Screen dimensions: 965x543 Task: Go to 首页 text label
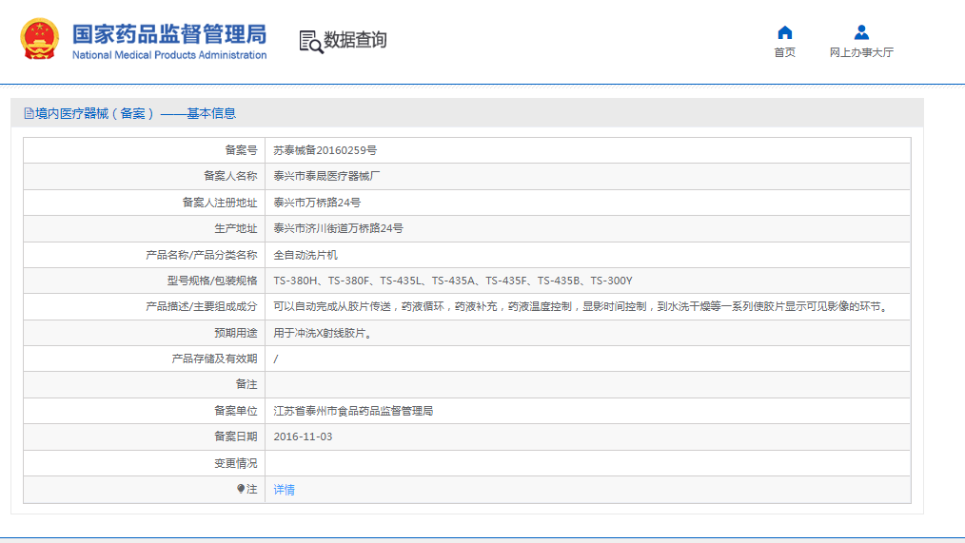tap(784, 53)
